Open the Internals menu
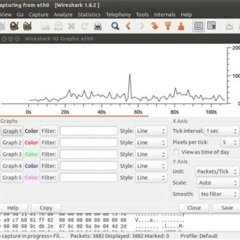 click(164, 14)
